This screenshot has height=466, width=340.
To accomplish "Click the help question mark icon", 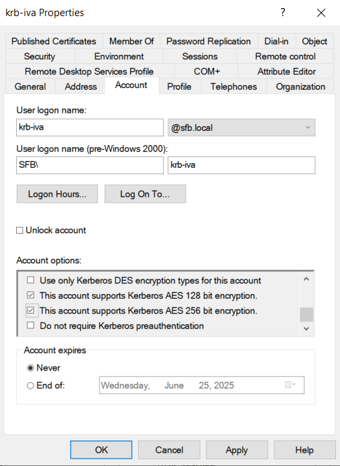I will (283, 13).
